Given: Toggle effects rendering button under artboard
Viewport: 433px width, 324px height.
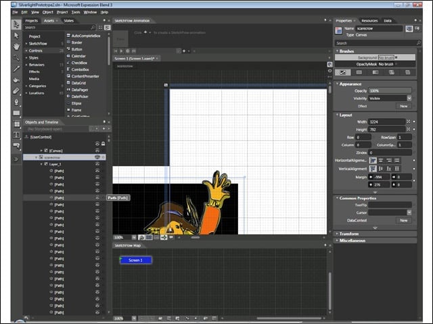Looking at the screenshot, I should coord(141,237).
